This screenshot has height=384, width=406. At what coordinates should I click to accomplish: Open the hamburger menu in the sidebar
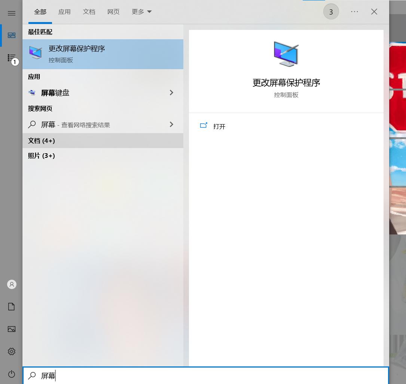(11, 13)
